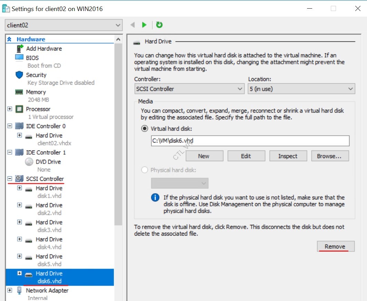Expand the Processor tree node
Screen dimensions: 367x301
[x=10, y=109]
